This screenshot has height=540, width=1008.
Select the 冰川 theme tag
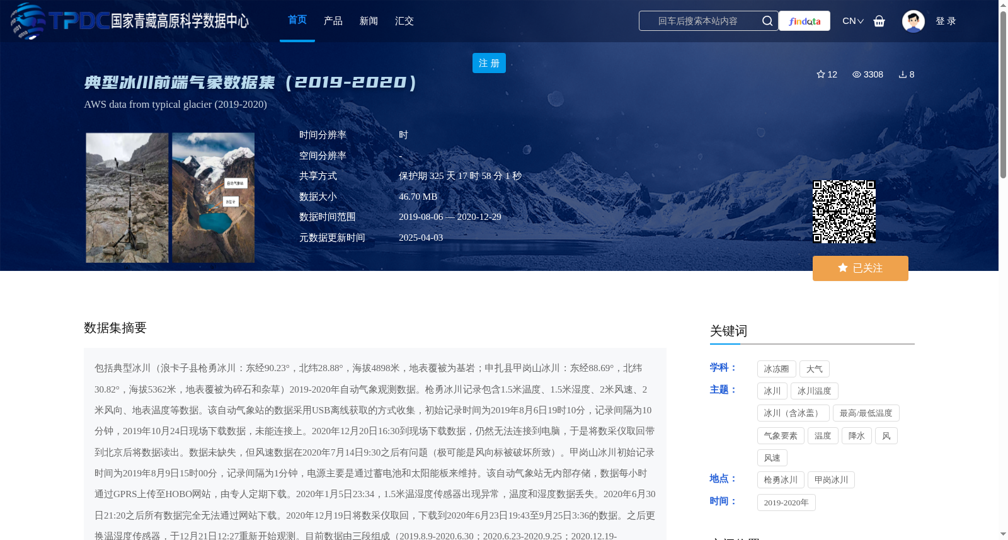pos(772,391)
